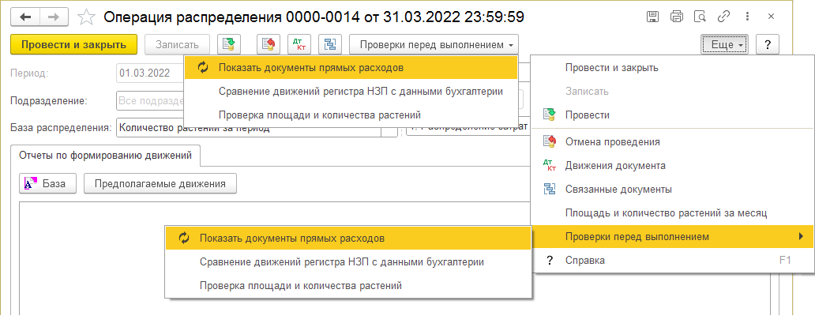
Task: Click the back navigation arrow
Action: pyautogui.click(x=25, y=17)
